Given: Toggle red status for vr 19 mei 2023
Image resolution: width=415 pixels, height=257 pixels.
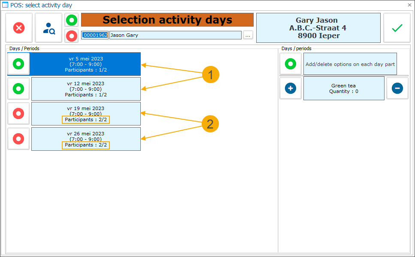Looking at the screenshot, I should [x=18, y=114].
